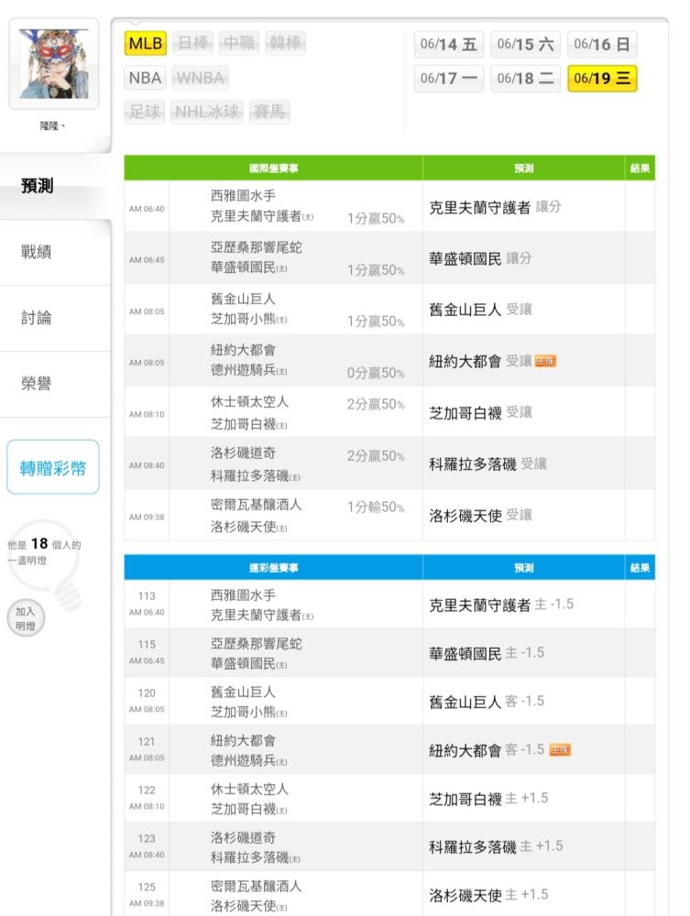Click the 加入明燈 button
Screen dimensions: 690x916
pos(26,618)
